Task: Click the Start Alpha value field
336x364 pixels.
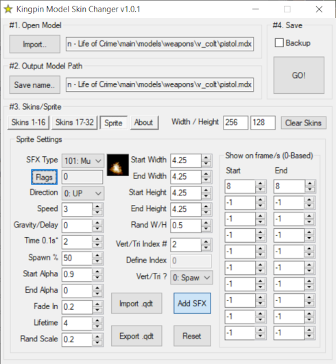Action: tap(77, 274)
